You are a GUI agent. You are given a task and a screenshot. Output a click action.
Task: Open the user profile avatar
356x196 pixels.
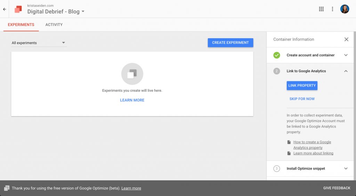pyautogui.click(x=345, y=9)
